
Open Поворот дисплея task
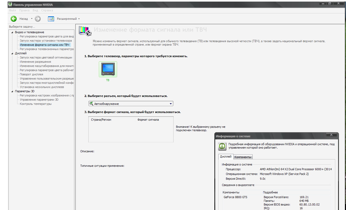pyautogui.click(x=31, y=74)
